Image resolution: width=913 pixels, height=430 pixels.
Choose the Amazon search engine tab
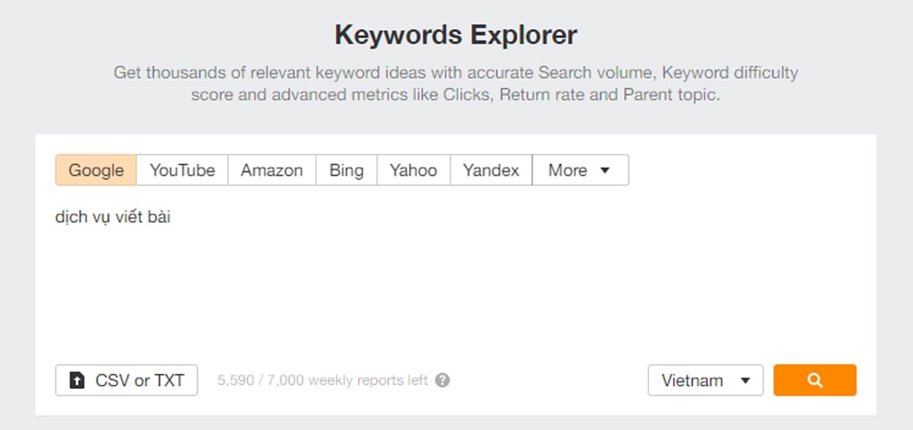[272, 170]
